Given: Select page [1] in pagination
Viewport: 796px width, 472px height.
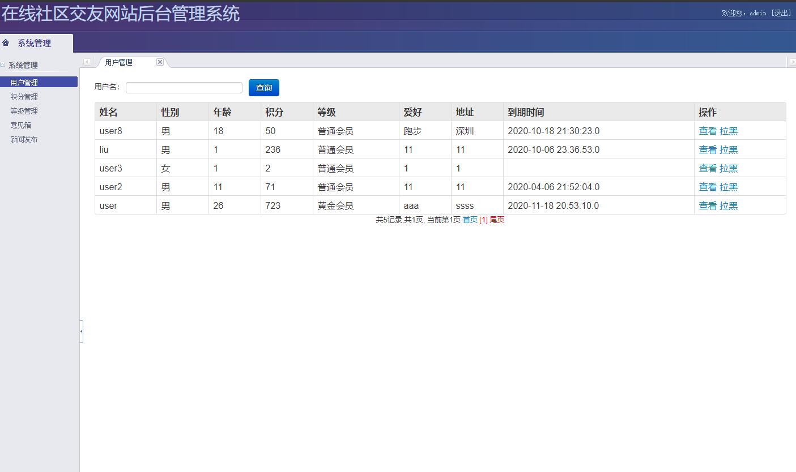Looking at the screenshot, I should pos(482,220).
